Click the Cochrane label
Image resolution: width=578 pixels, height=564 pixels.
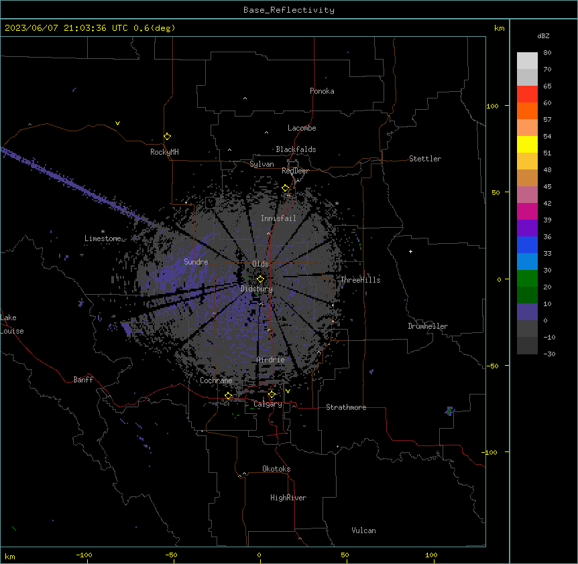click(x=216, y=380)
